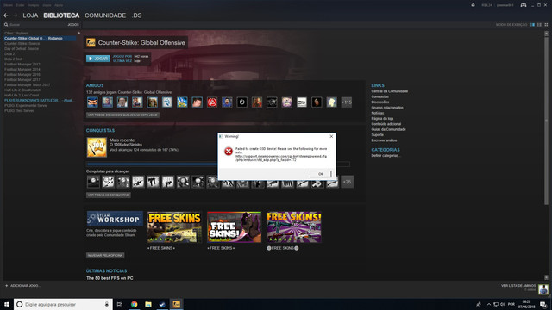Click ADICIONAR JOGO at bottom left

point(22,285)
